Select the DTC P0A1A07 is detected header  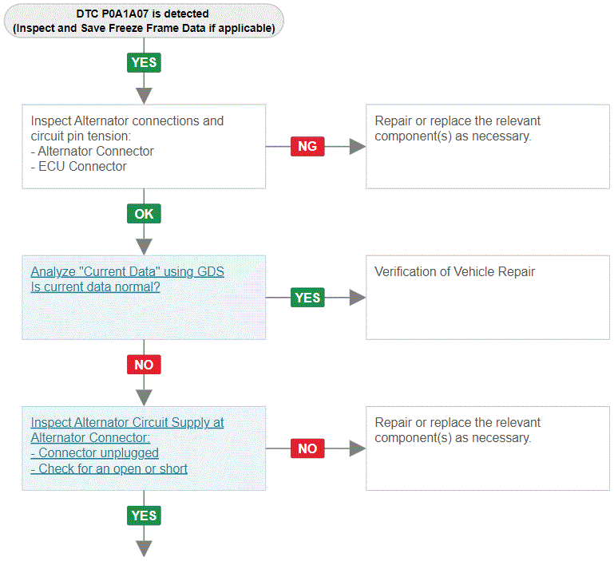click(144, 21)
